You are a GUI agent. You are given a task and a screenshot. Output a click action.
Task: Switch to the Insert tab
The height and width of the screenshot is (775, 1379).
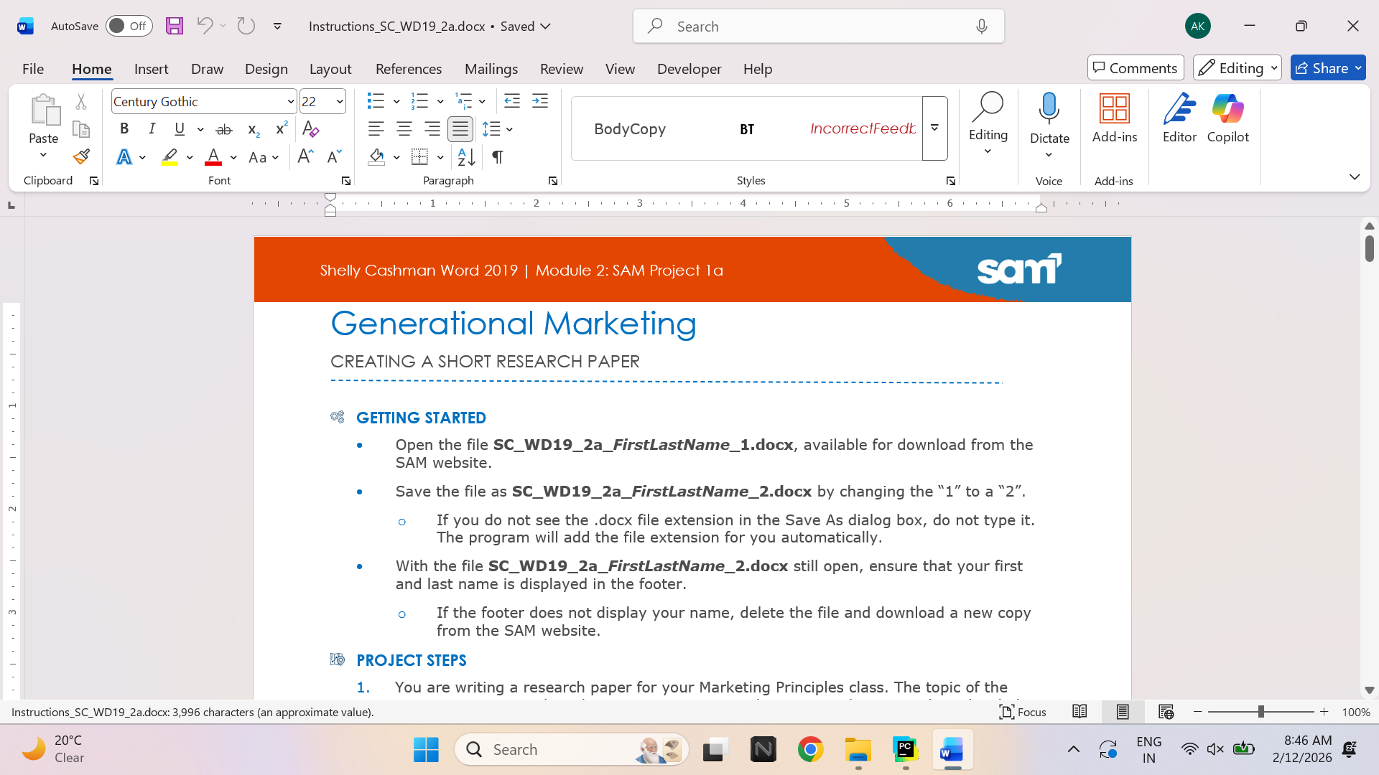[151, 69]
